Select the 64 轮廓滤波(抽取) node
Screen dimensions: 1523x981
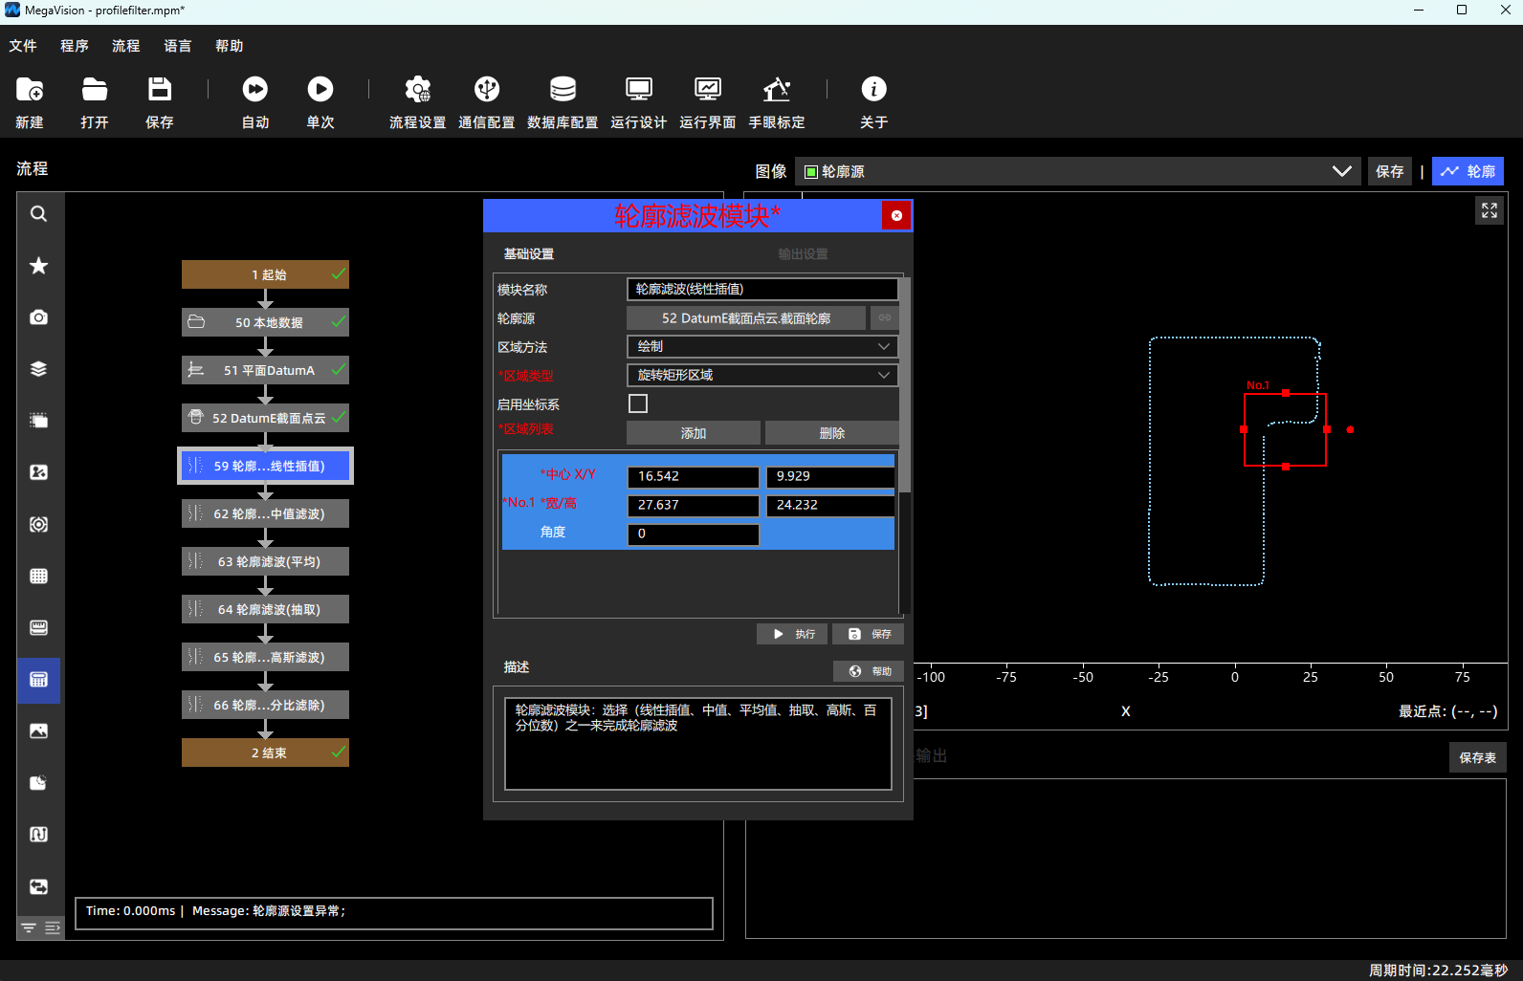[265, 609]
